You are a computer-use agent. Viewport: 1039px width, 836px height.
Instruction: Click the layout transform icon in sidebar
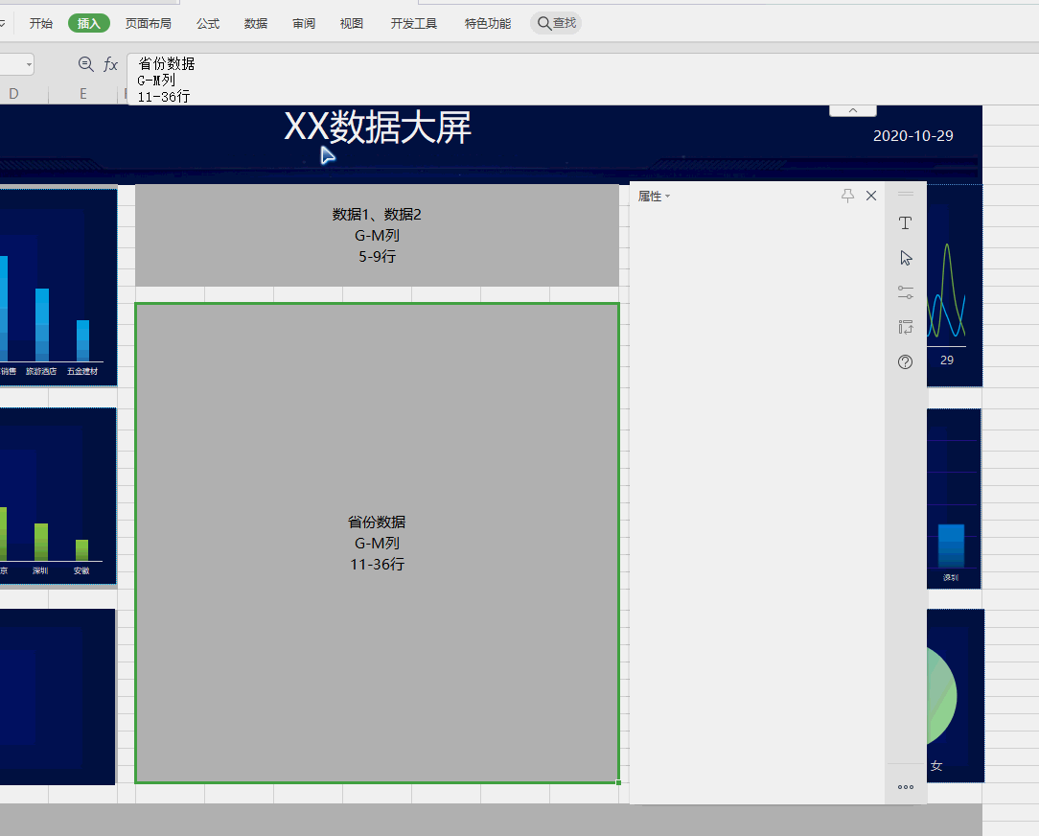pos(906,327)
